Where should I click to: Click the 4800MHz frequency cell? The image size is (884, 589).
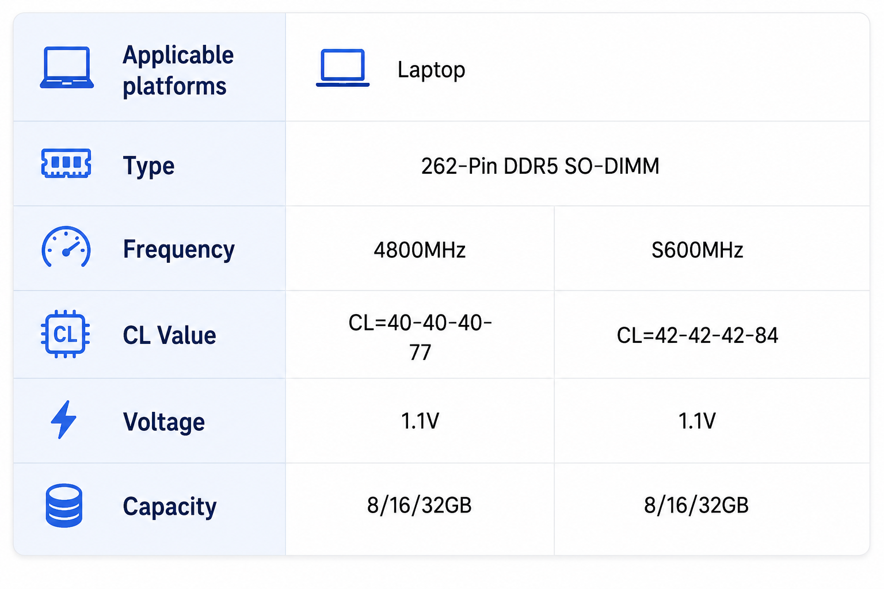pos(420,250)
